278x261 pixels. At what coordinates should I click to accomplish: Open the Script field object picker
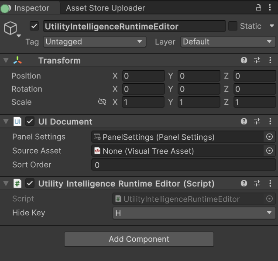pos(269,199)
